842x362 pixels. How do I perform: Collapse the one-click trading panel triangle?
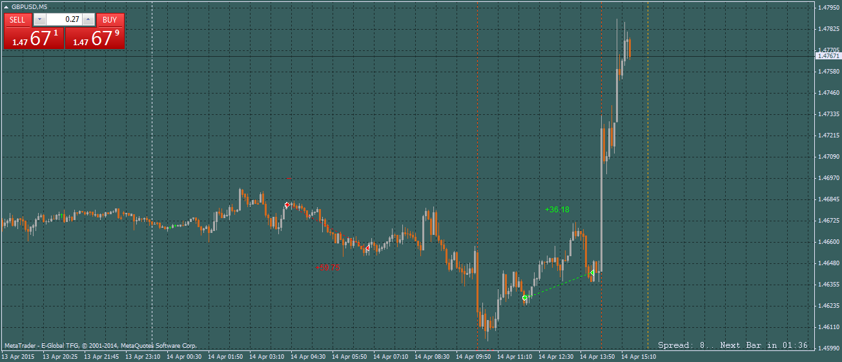pyautogui.click(x=6, y=6)
